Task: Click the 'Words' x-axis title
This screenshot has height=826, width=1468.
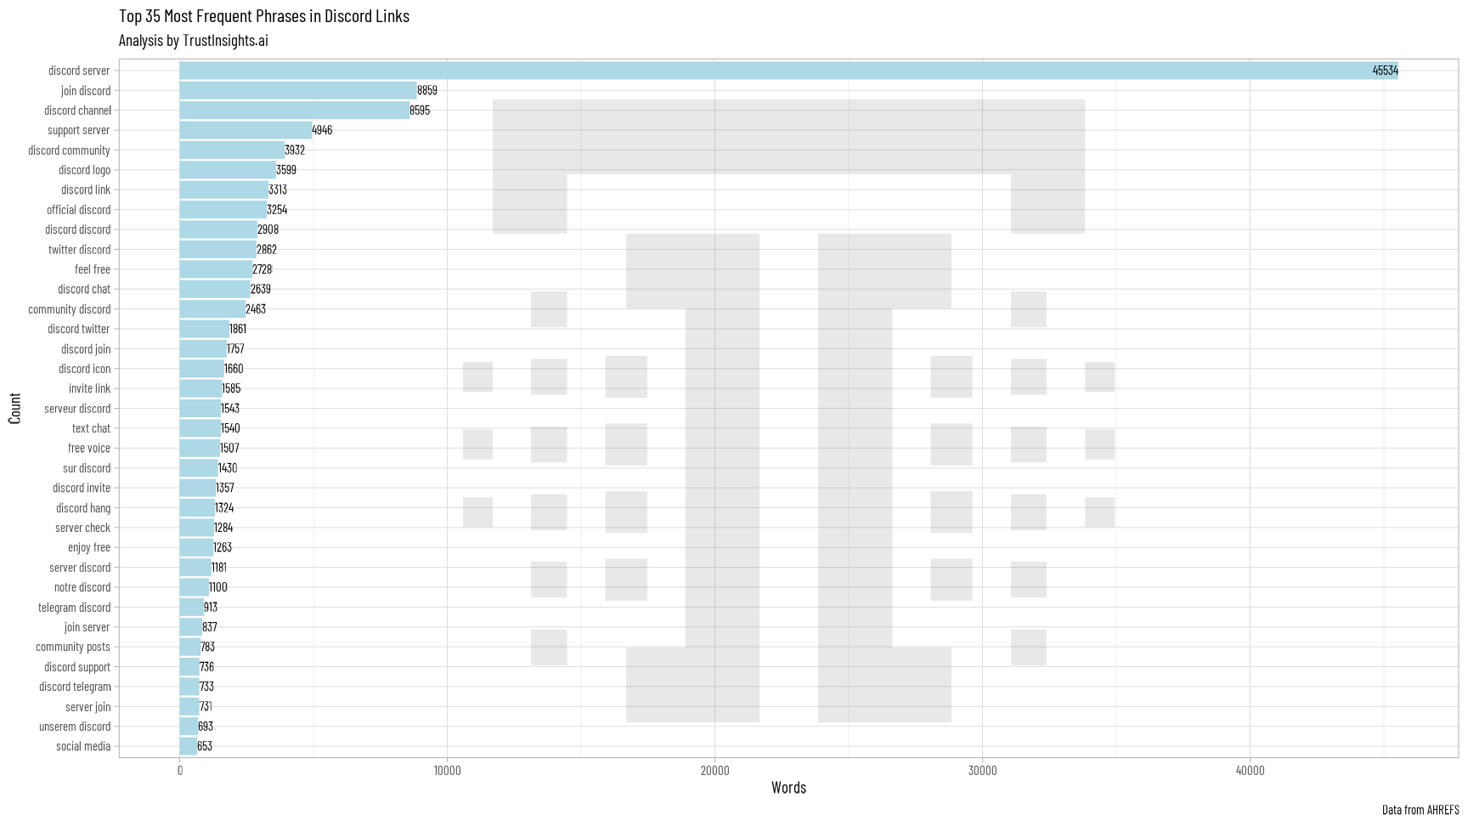Action: click(x=788, y=788)
